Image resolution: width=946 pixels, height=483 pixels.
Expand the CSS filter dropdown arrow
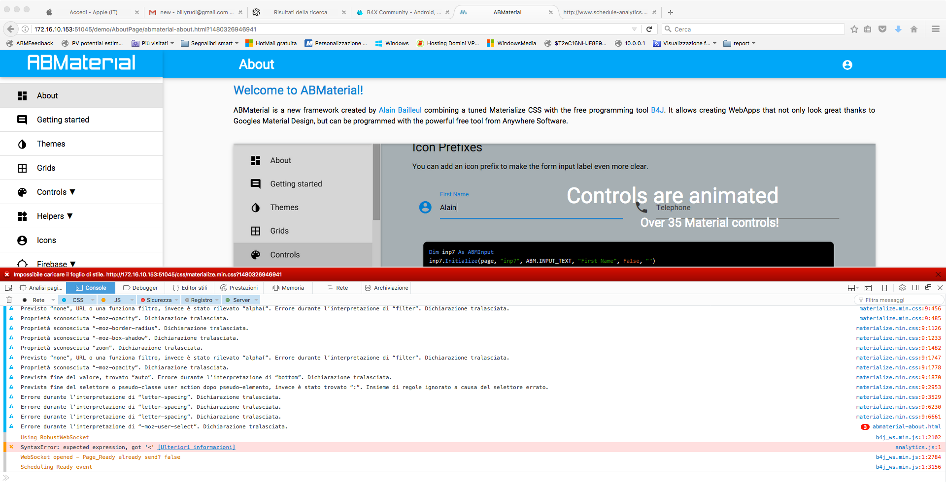click(93, 300)
